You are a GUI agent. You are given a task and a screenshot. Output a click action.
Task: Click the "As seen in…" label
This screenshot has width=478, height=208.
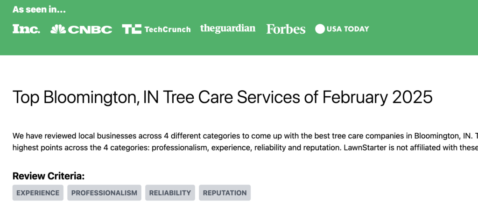[x=39, y=9]
